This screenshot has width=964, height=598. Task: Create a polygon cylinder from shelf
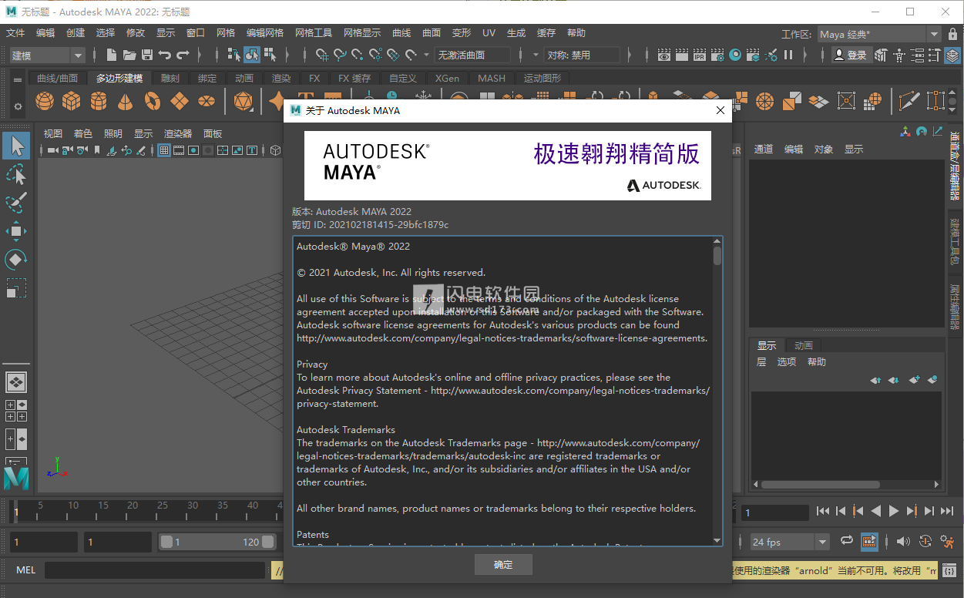99,101
